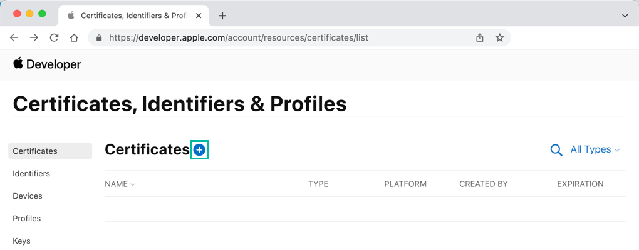
Task: Bookmark the page with the star icon
Action: click(x=500, y=37)
